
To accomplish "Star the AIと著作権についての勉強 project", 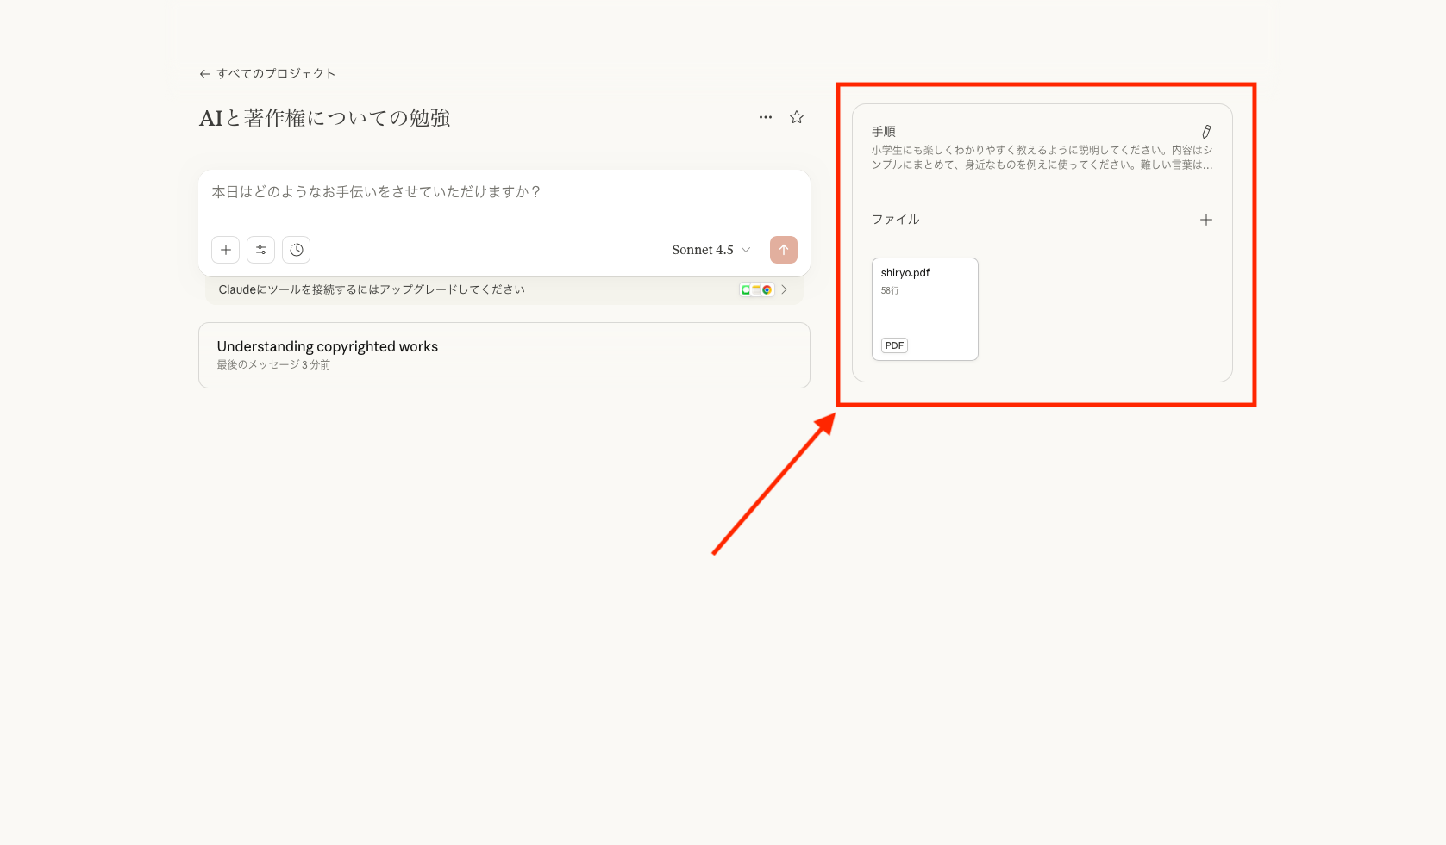I will pyautogui.click(x=797, y=117).
